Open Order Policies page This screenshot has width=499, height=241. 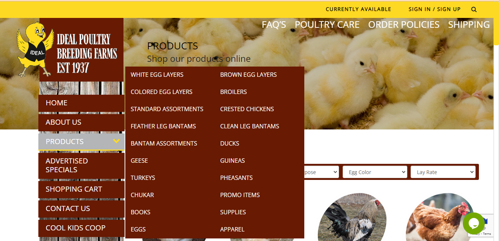(404, 25)
